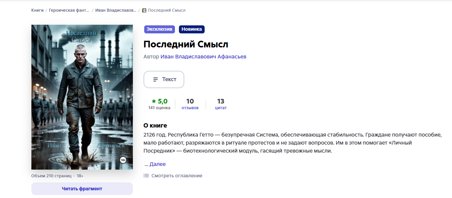
Task: Click the book icon in the breadcrumb
Action: 144,10
